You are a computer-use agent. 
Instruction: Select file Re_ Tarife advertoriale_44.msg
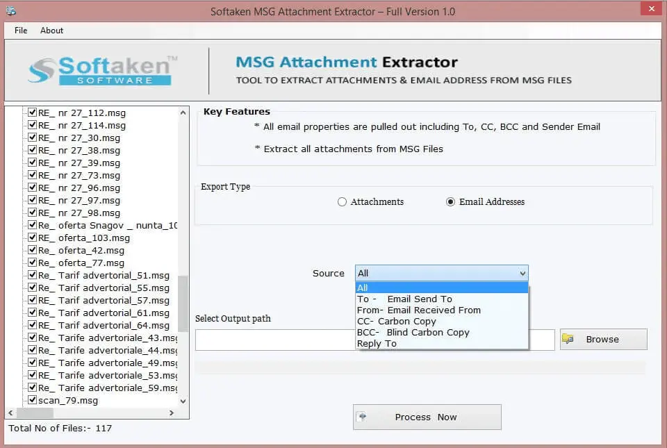[108, 350]
